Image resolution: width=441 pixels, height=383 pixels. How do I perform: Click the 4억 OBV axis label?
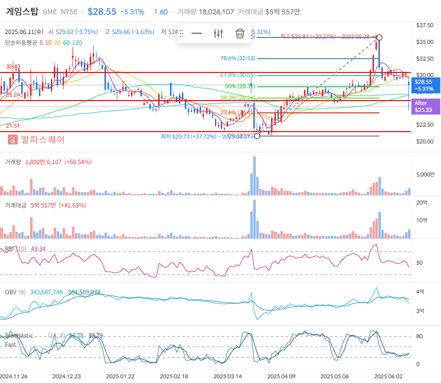point(420,292)
